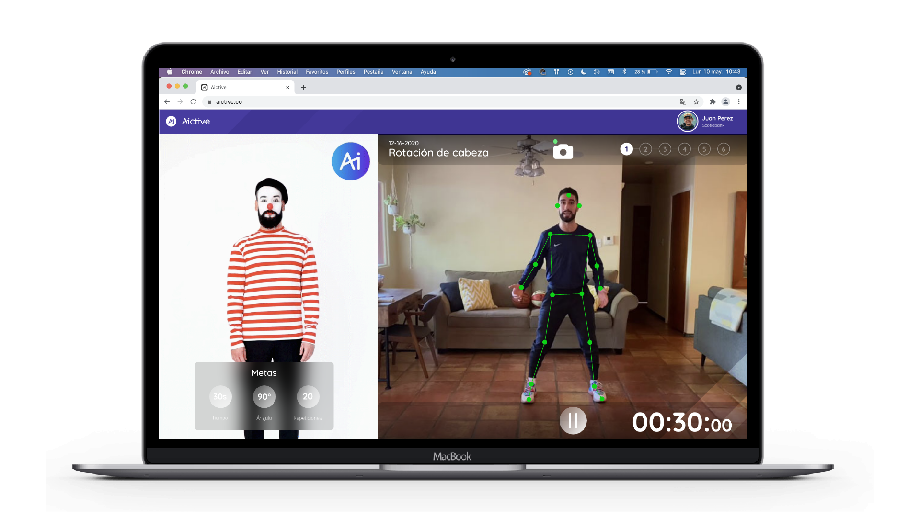This screenshot has width=920, height=517.
Task: Jump to exercise step 5
Action: (704, 149)
